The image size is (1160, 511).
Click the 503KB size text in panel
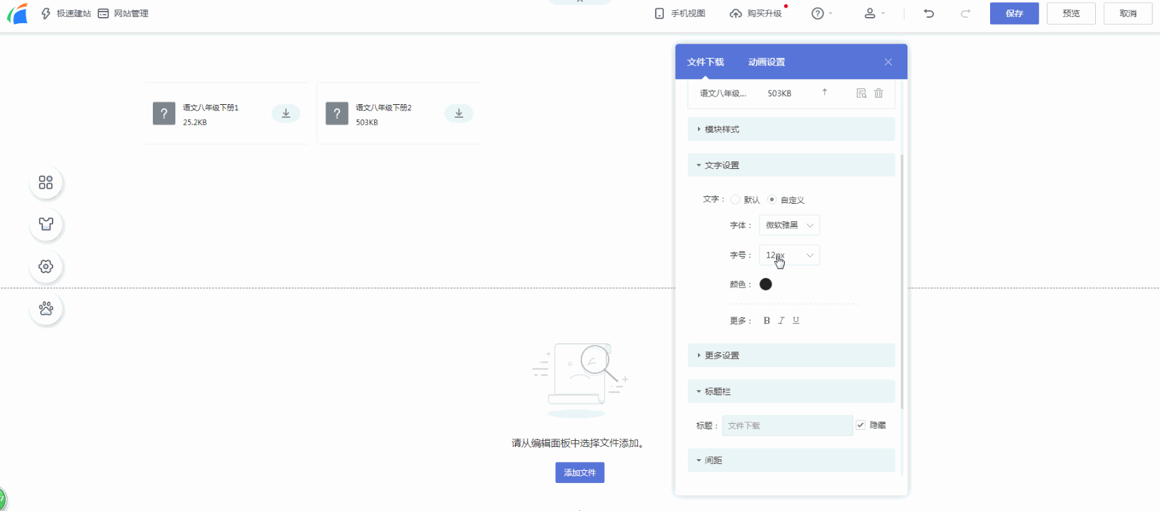(779, 93)
